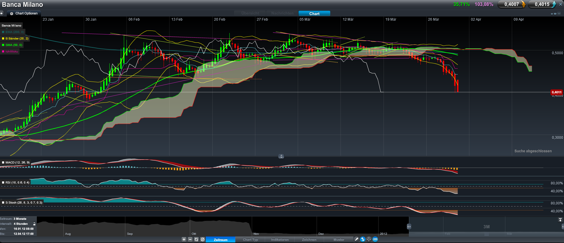Toggle the RSI (10, 0.6, 0.4) panel checkbox

coord(3,183)
